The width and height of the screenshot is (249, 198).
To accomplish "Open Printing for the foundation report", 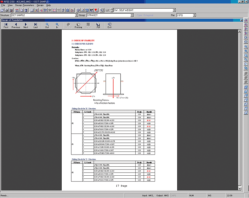I will pos(78,25).
